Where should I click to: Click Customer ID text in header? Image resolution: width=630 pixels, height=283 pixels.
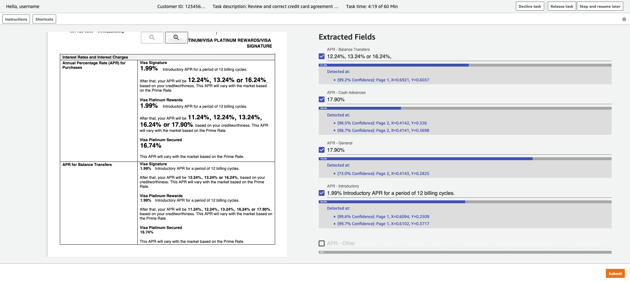pos(181,6)
